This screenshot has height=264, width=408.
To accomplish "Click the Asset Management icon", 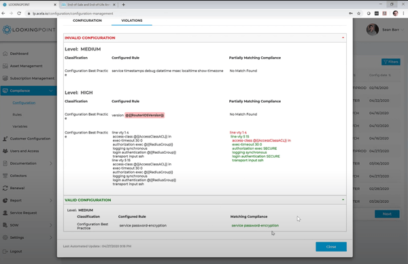I will pos(5,66).
